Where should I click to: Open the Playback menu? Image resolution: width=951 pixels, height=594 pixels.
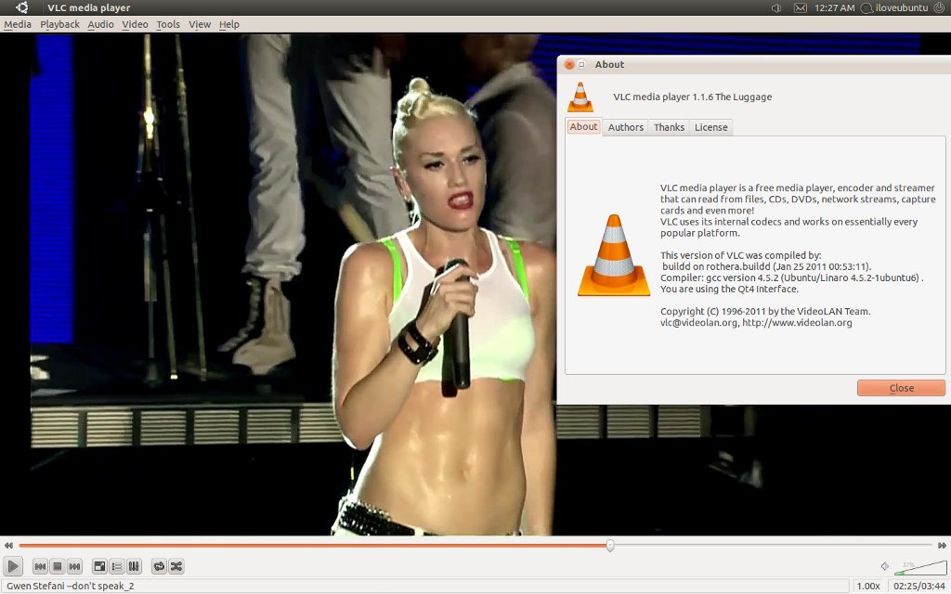60,24
